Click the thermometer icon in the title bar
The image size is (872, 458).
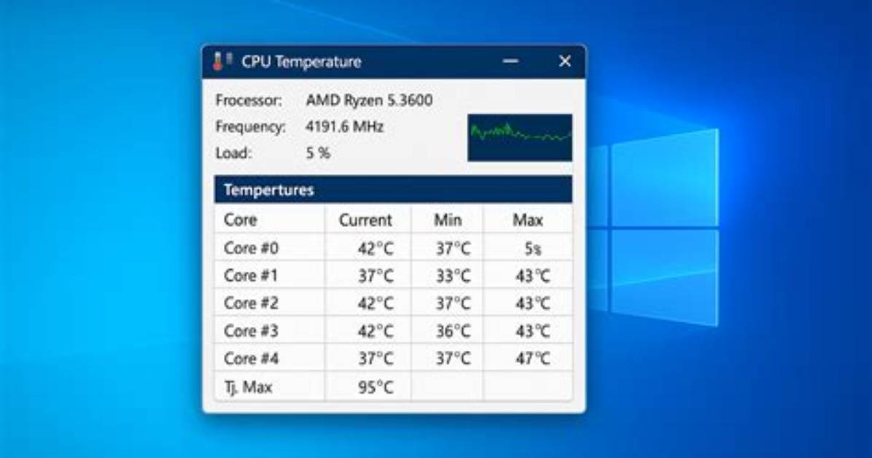click(x=222, y=61)
